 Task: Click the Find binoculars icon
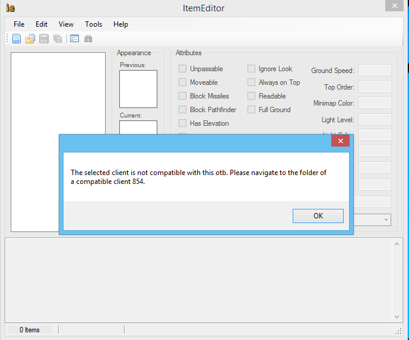tap(88, 39)
